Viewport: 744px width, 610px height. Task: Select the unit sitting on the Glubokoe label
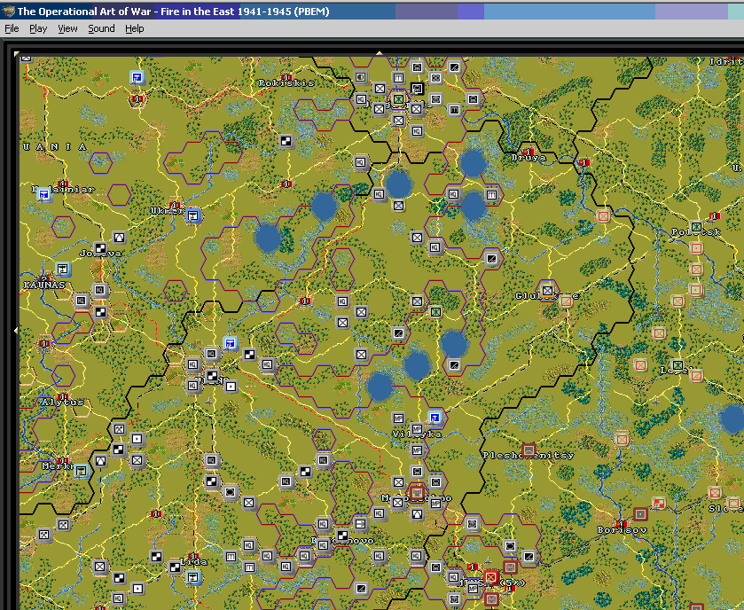pos(547,290)
